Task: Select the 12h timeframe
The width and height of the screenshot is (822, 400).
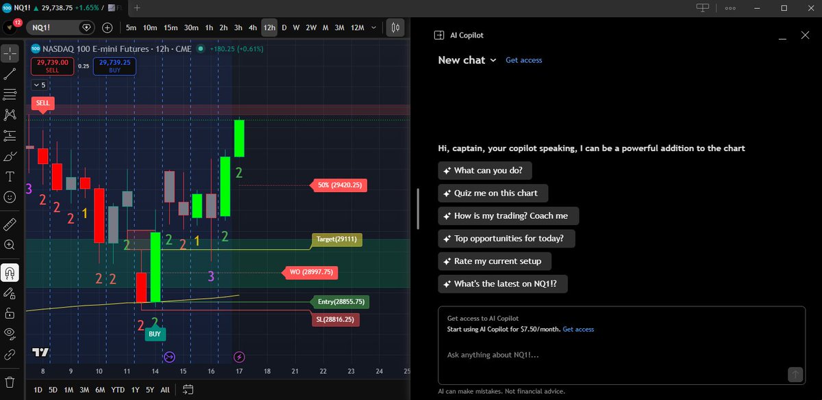Action: click(269, 28)
